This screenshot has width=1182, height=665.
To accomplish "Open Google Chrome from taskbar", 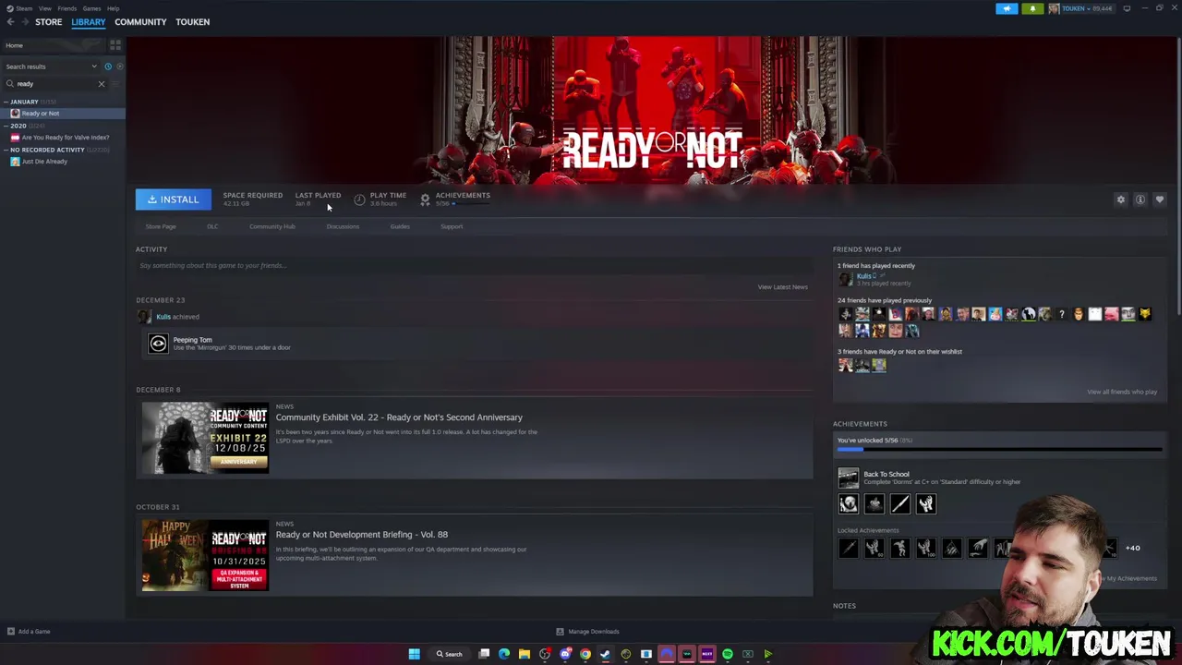I will 585,654.
